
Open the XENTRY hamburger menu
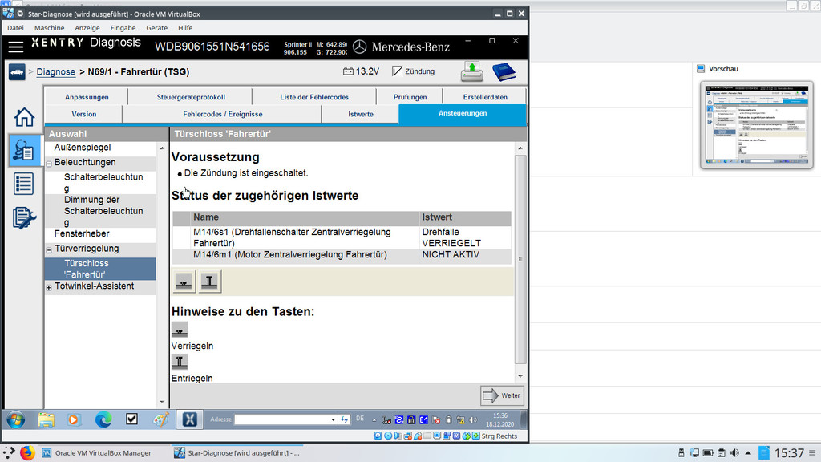point(16,47)
